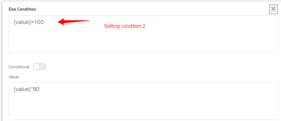281x121 pixels.
Task: Click the "Value" field label
Action: click(13, 77)
